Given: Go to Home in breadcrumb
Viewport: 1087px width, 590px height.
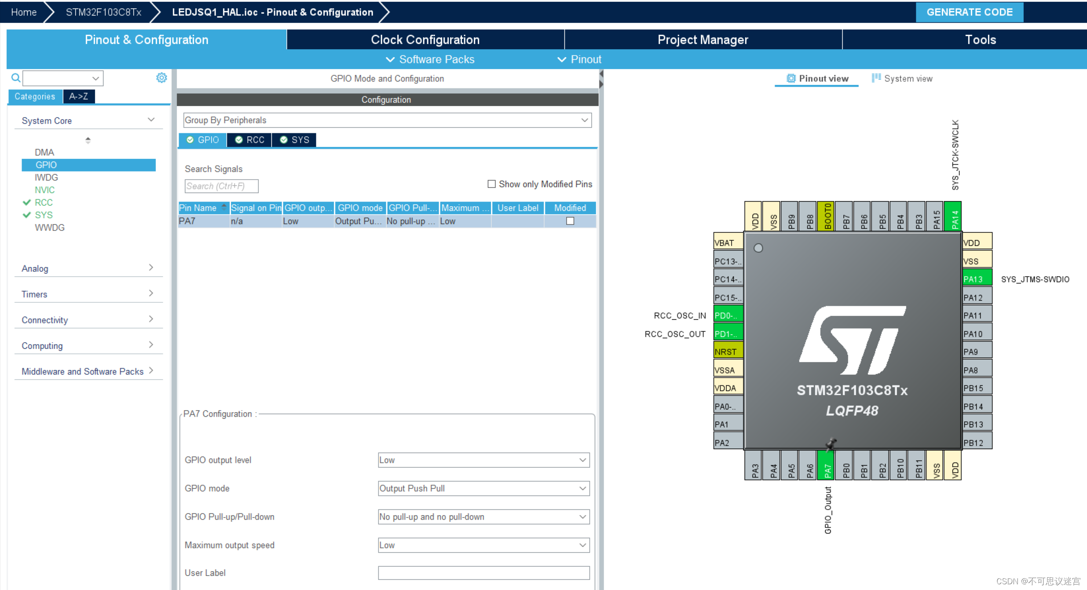Looking at the screenshot, I should (x=24, y=12).
